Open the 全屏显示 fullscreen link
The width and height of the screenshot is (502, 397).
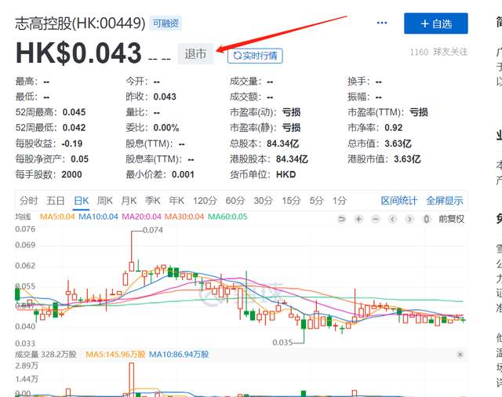[445, 201]
